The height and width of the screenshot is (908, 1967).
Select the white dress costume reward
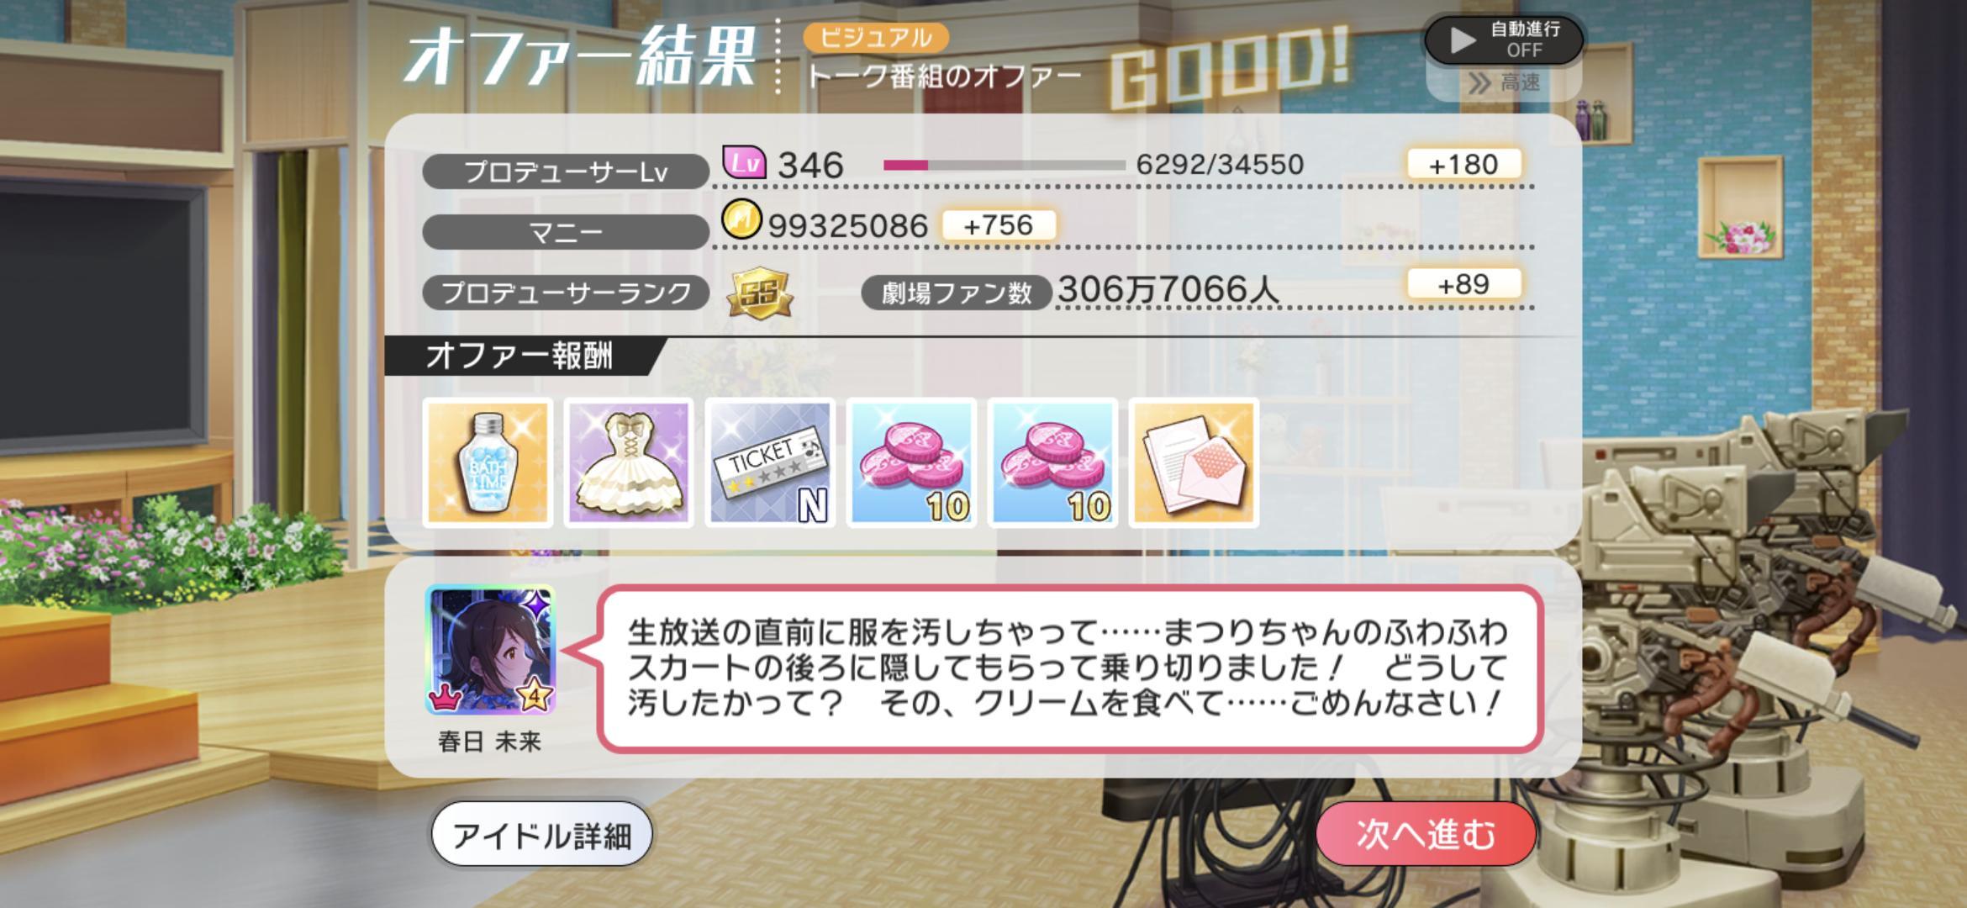click(x=629, y=463)
